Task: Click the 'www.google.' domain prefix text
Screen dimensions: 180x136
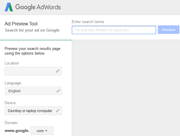Action: (17, 131)
